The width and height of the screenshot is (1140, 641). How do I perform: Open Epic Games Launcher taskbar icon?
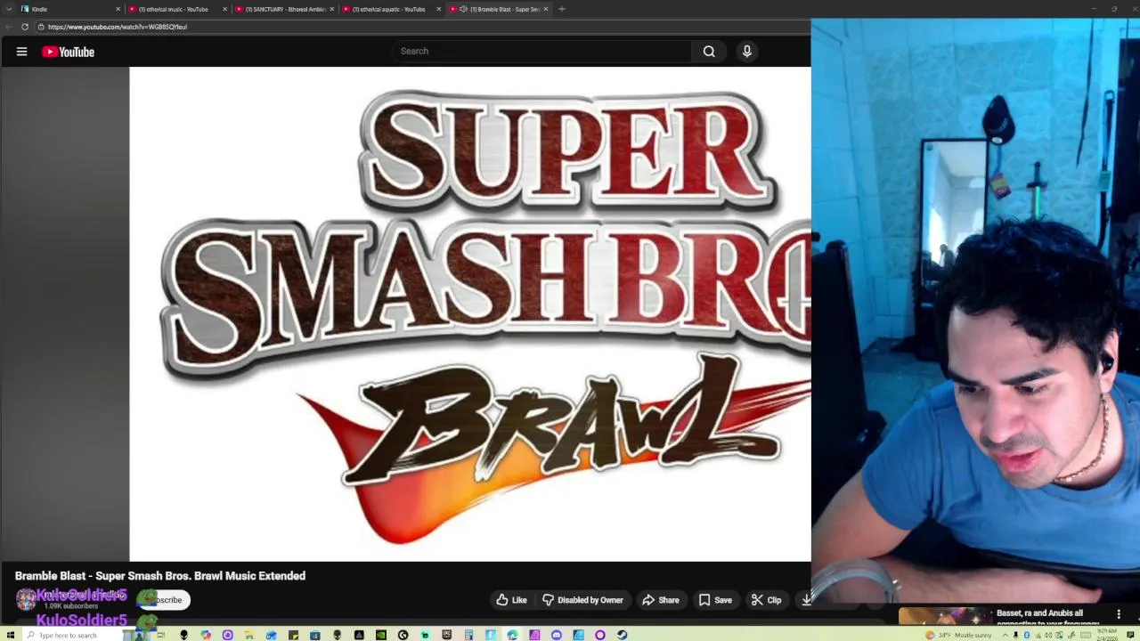(446, 635)
